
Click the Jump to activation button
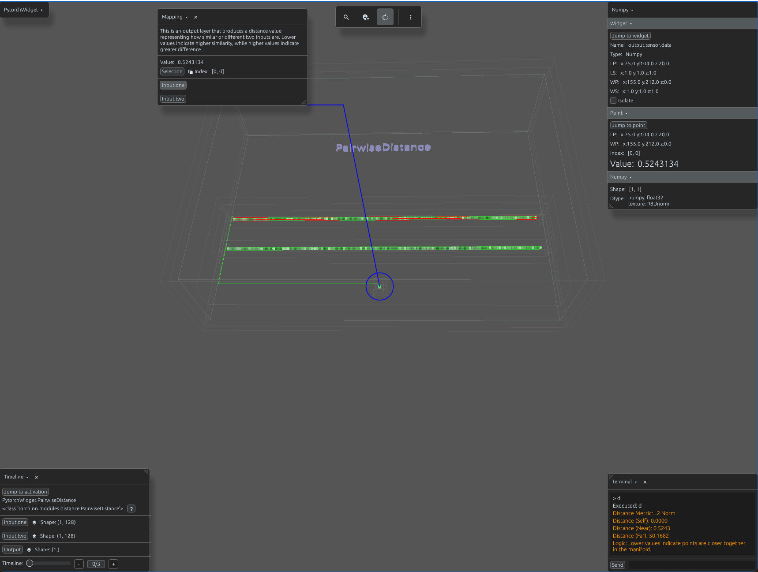(x=26, y=492)
